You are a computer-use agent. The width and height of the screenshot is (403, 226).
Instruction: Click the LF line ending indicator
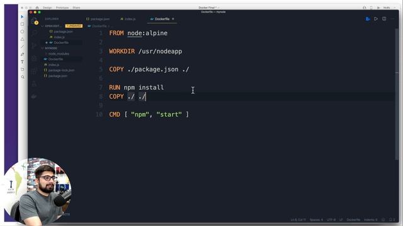point(341,220)
